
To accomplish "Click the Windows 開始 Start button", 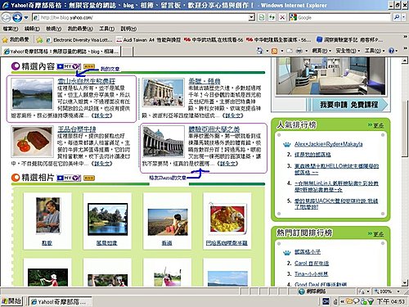I will tap(11, 301).
